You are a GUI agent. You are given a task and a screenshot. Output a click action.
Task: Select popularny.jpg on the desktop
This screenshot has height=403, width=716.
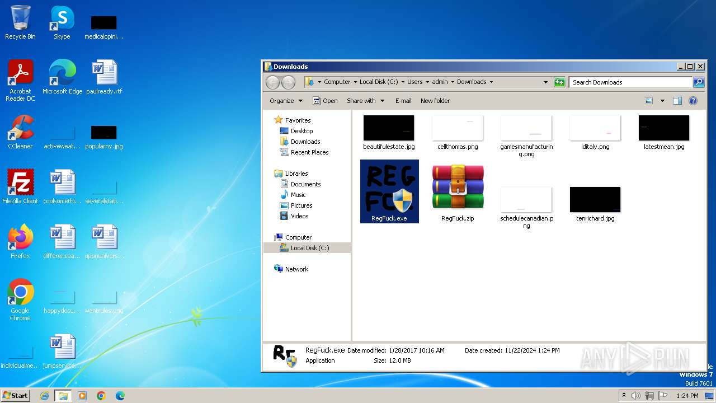tap(104, 137)
